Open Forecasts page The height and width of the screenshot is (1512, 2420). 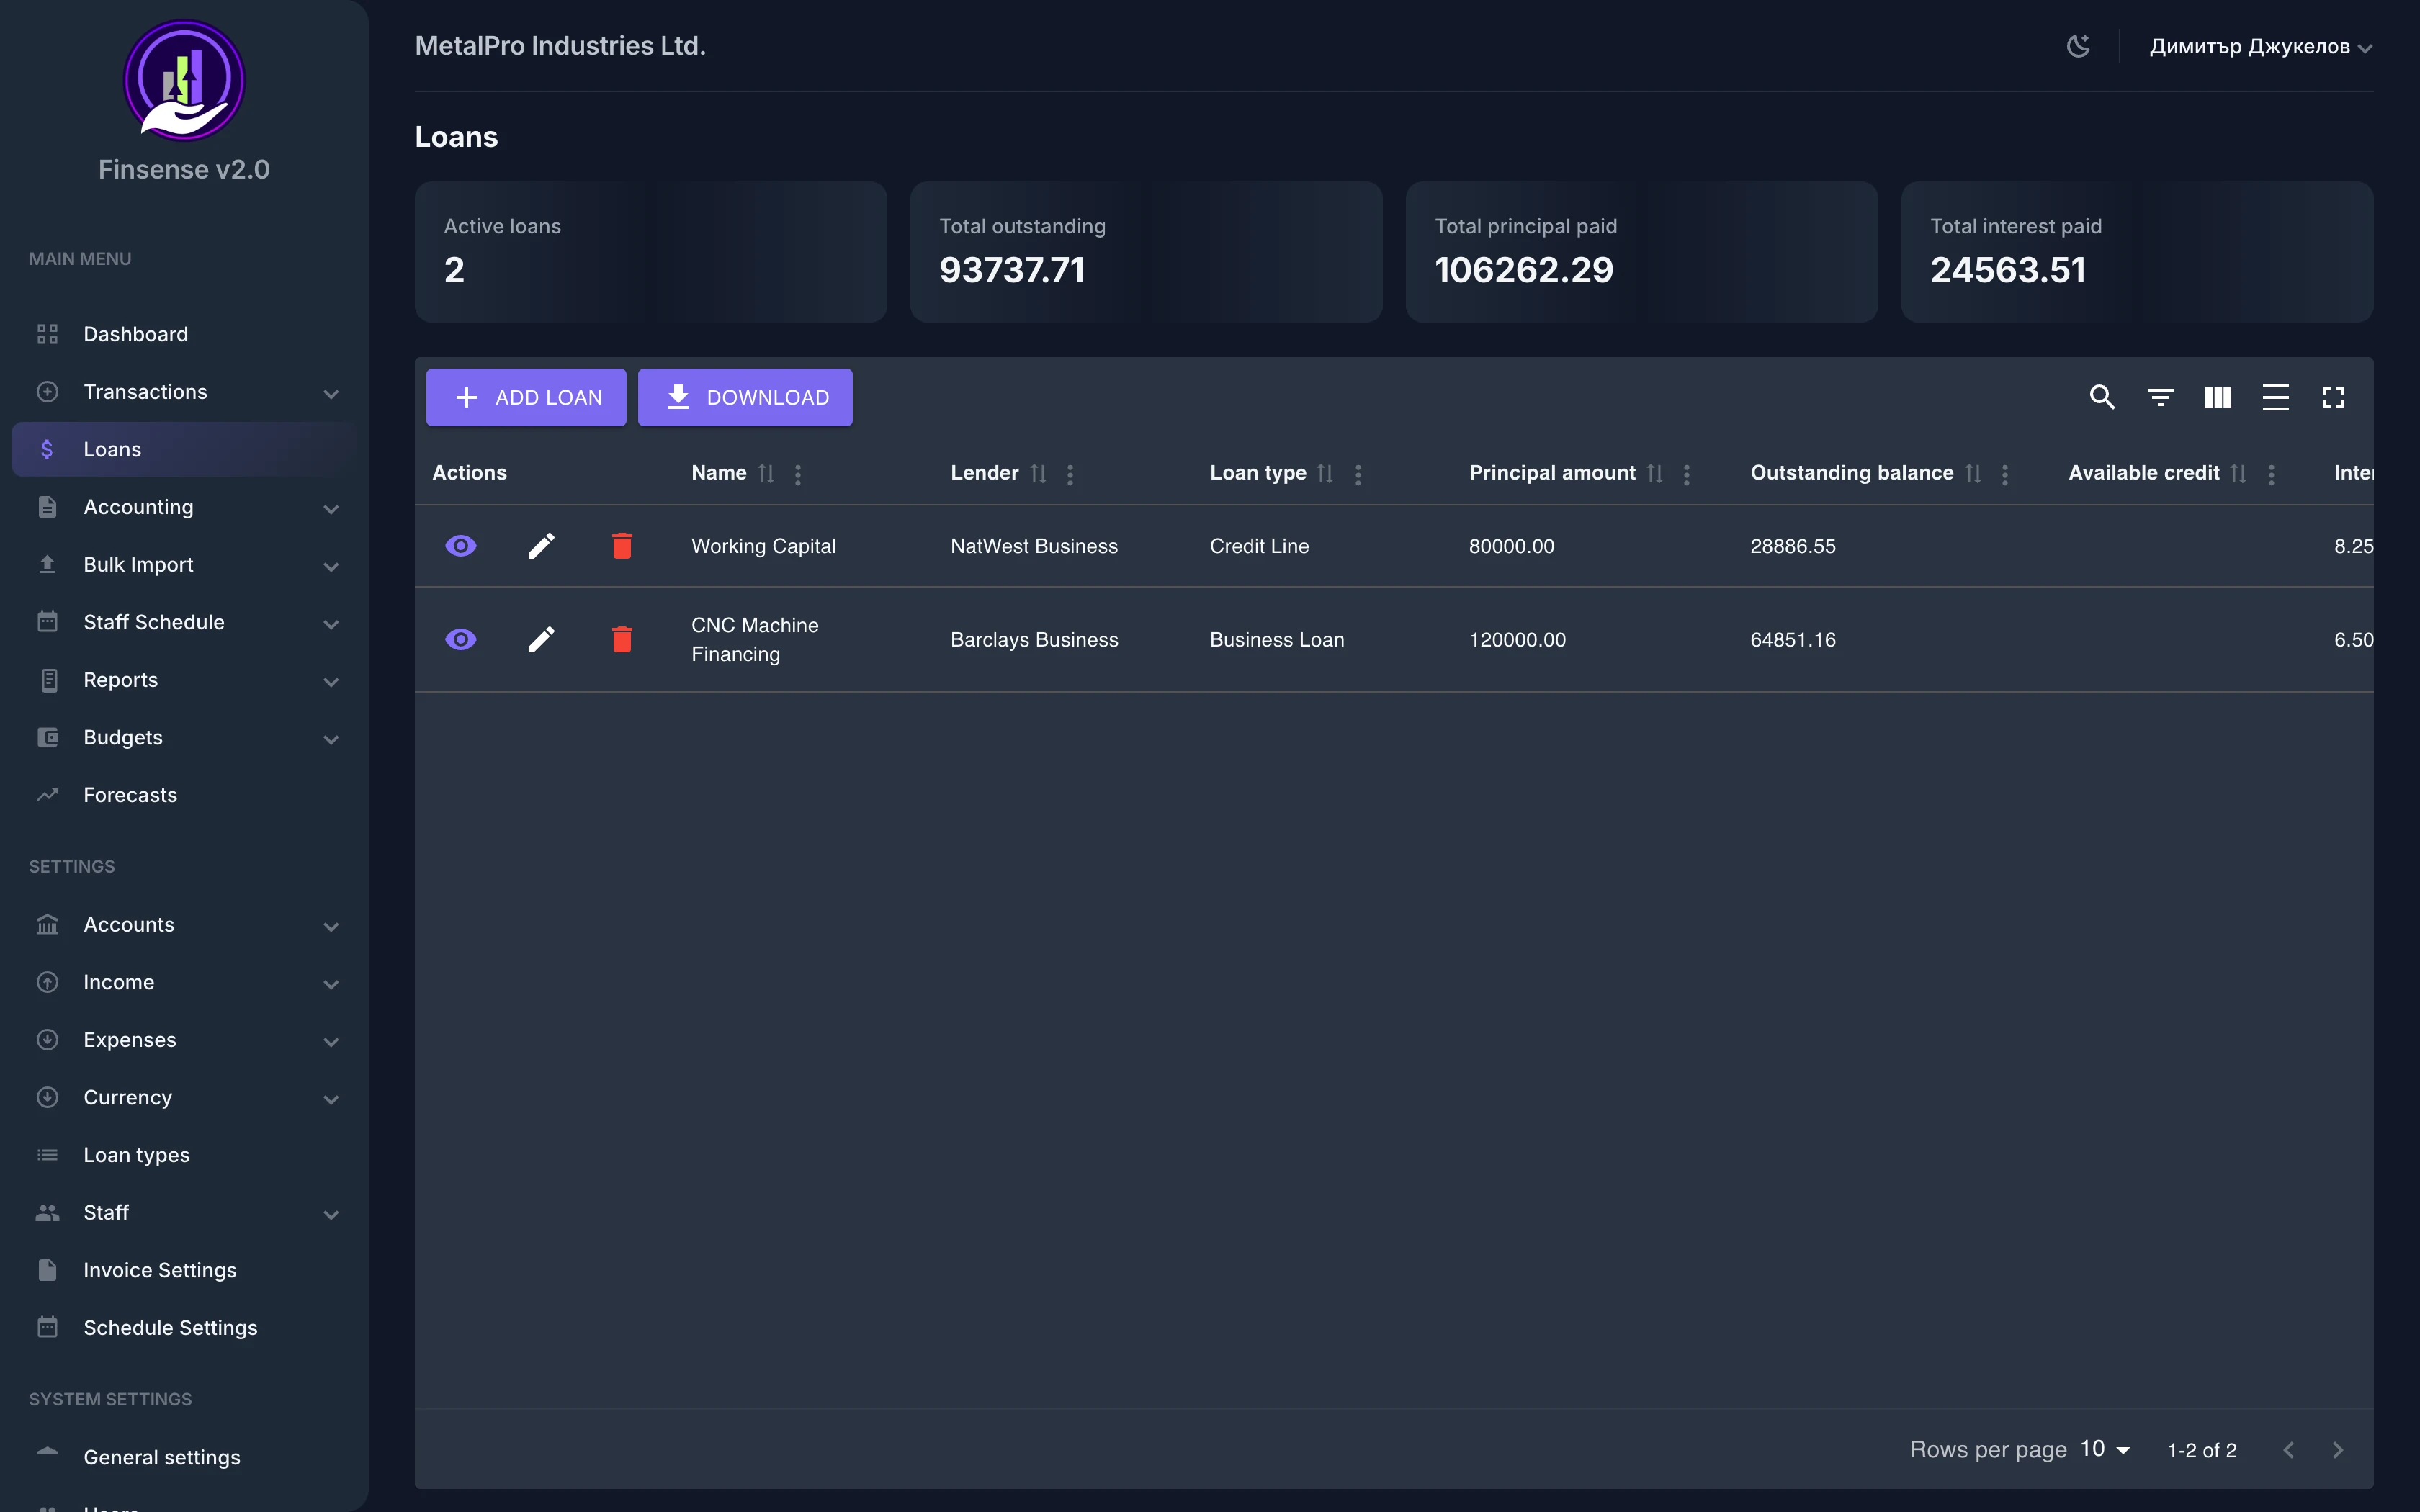click(x=184, y=795)
